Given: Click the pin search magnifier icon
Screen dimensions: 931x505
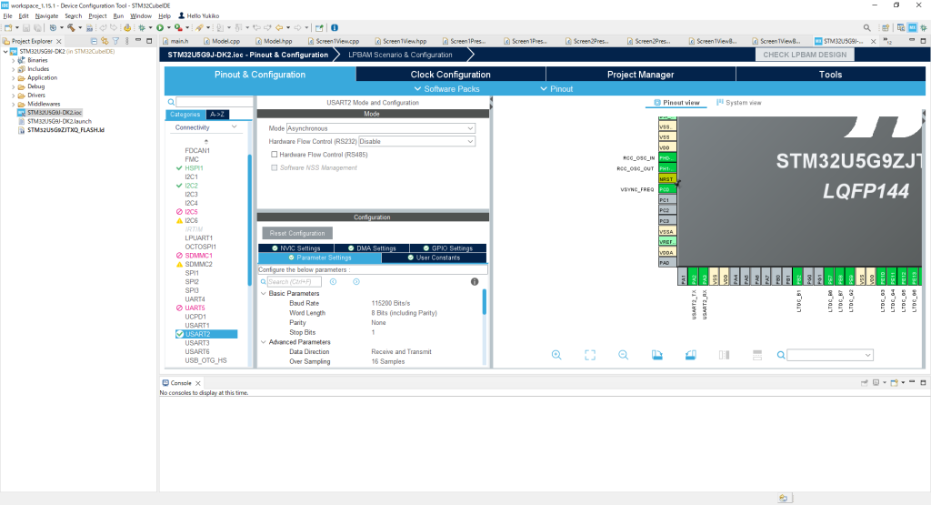Looking at the screenshot, I should click(781, 355).
